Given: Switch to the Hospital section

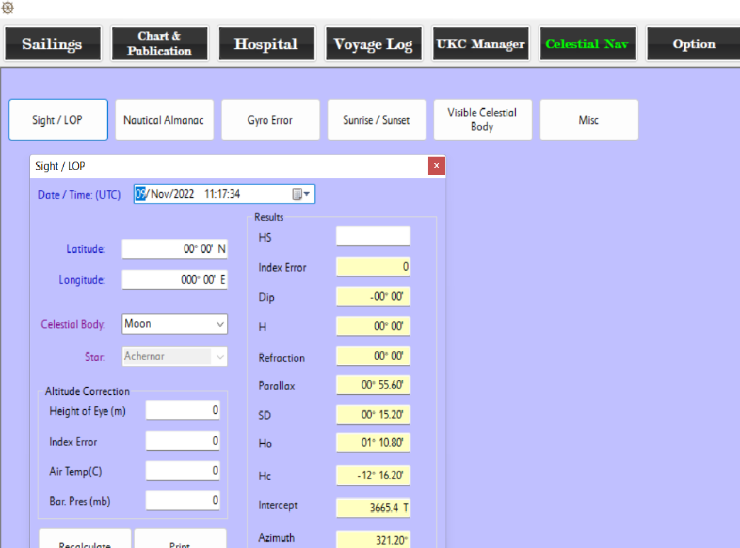Looking at the screenshot, I should pos(266,44).
